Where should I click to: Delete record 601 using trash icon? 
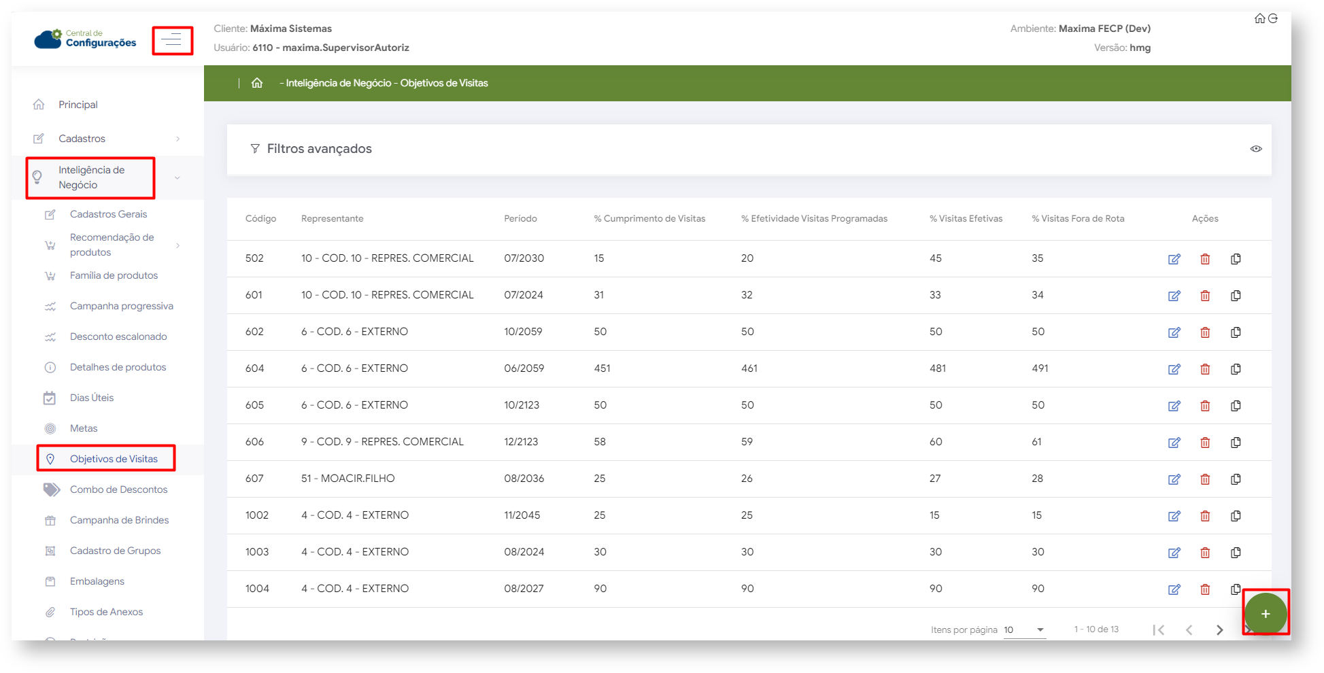(1204, 296)
